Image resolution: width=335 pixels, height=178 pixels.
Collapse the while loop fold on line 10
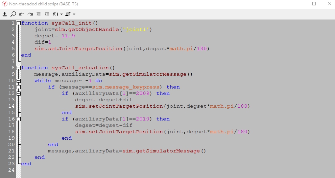[x=19, y=81]
